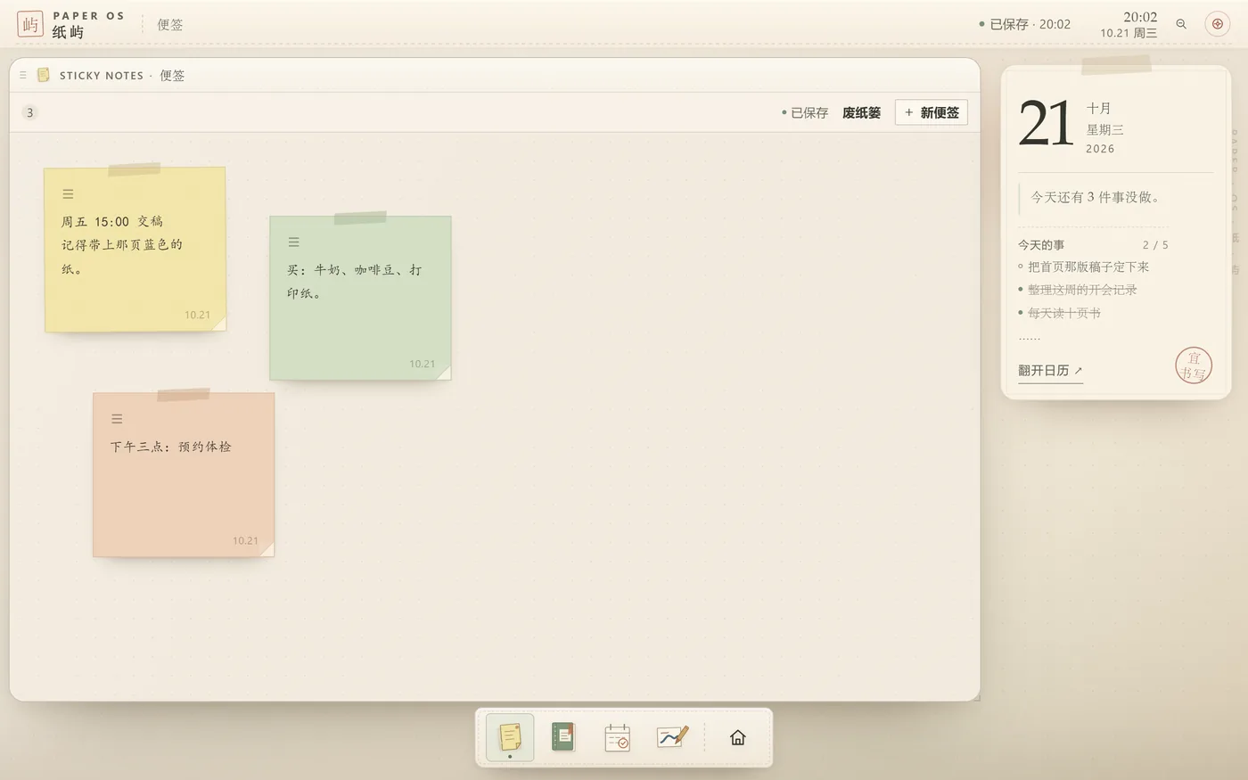
Task: Click the window's resize grip at bottom-right corner
Action: point(976,696)
